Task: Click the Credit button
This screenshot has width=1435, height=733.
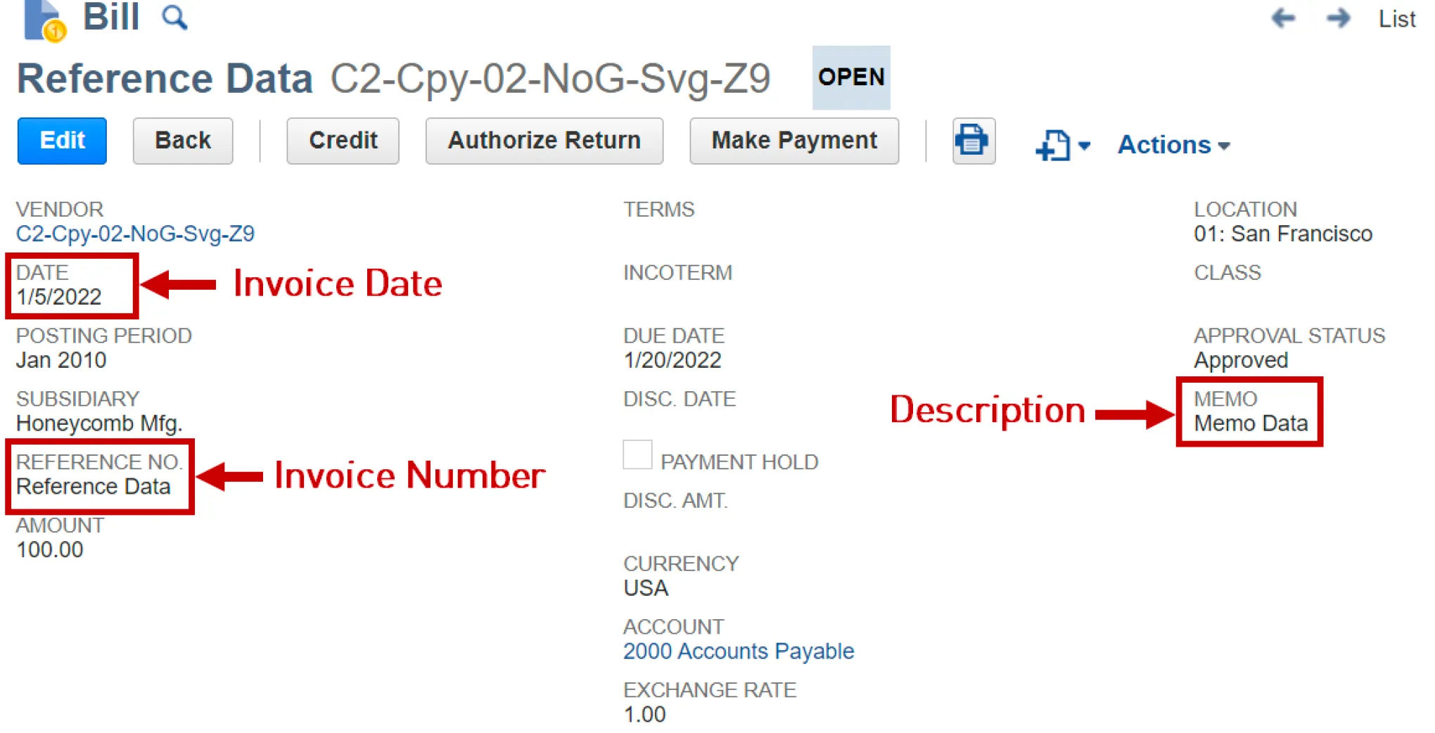Action: point(343,141)
